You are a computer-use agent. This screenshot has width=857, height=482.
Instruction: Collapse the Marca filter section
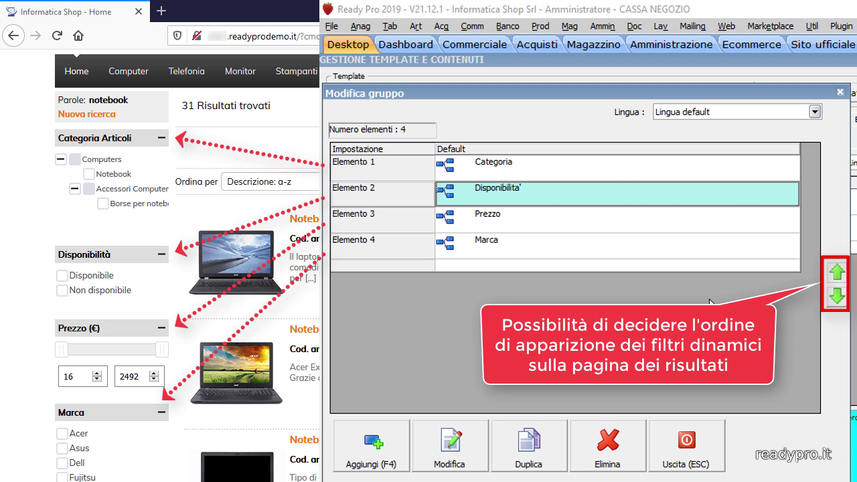pyautogui.click(x=161, y=412)
